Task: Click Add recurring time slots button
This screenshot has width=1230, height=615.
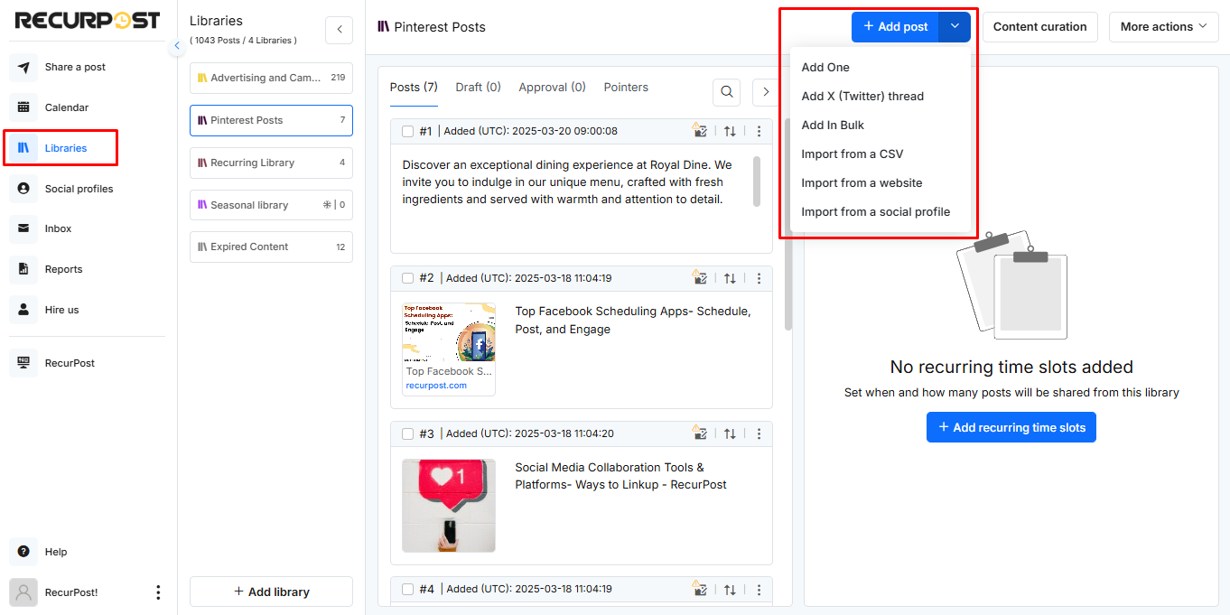Action: point(1011,427)
